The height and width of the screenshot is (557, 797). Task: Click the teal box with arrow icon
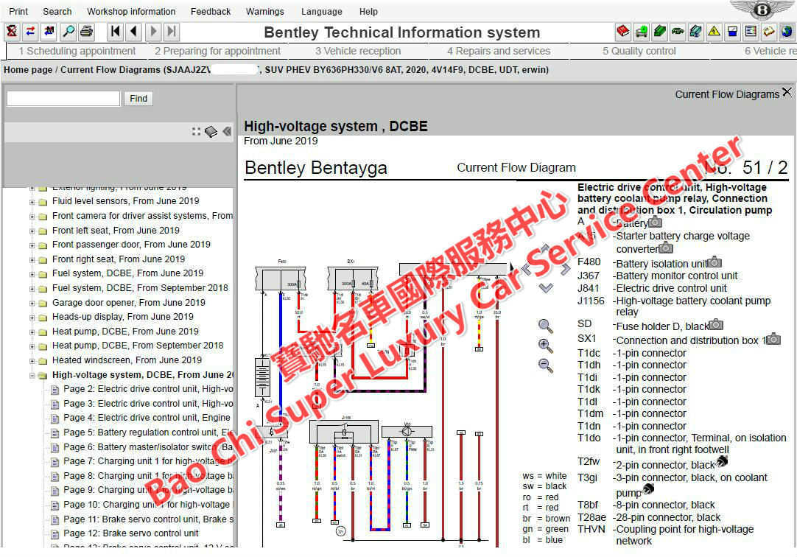pos(696,32)
